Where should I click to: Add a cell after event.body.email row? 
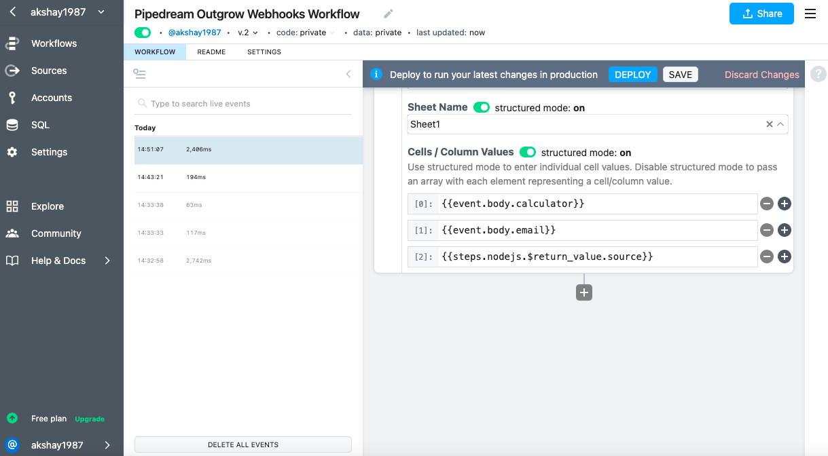click(785, 230)
